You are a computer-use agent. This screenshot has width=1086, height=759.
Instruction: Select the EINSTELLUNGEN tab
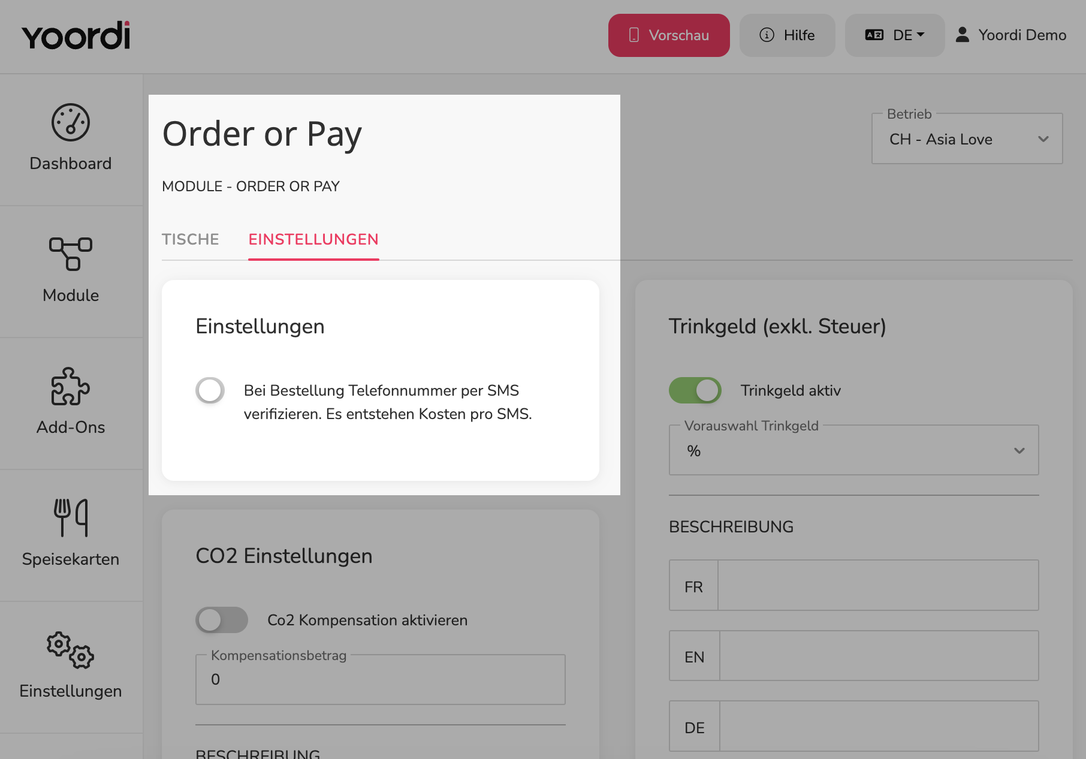pyautogui.click(x=313, y=239)
